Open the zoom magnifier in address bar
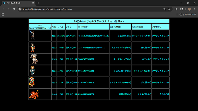 tap(164, 9)
